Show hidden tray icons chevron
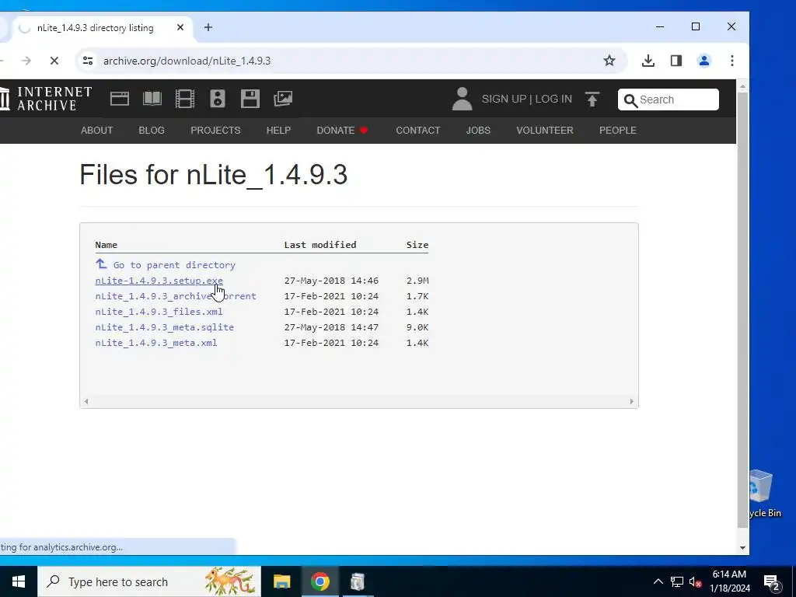 coord(658,581)
